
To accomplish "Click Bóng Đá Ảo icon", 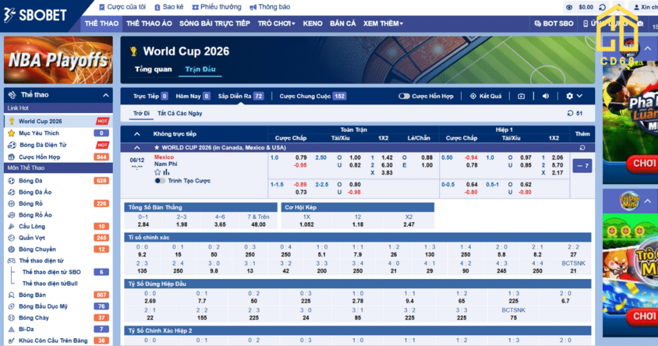I will coord(12,192).
